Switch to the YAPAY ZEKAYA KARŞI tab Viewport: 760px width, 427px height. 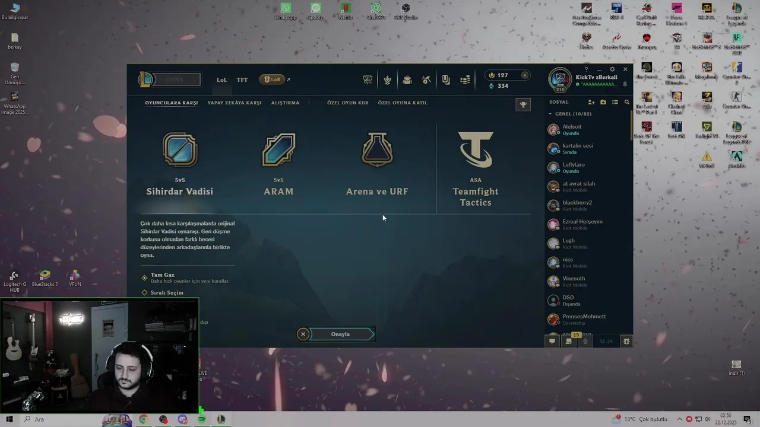click(x=235, y=103)
